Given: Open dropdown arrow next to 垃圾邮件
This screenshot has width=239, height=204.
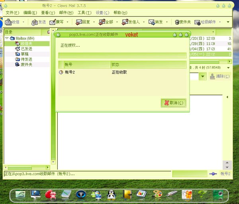Looking at the screenshot, I should (220, 22).
